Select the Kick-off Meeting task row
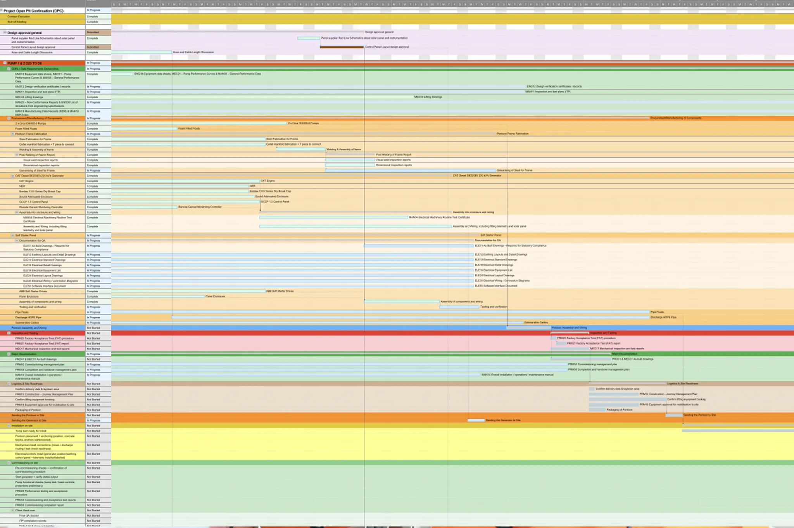The width and height of the screenshot is (794, 528). pyautogui.click(x=43, y=22)
